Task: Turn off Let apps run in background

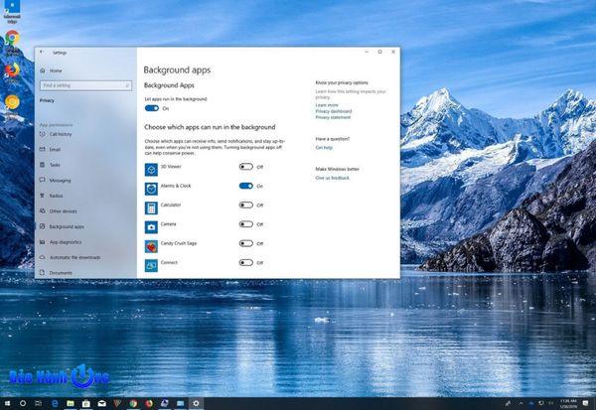Action: 151,108
